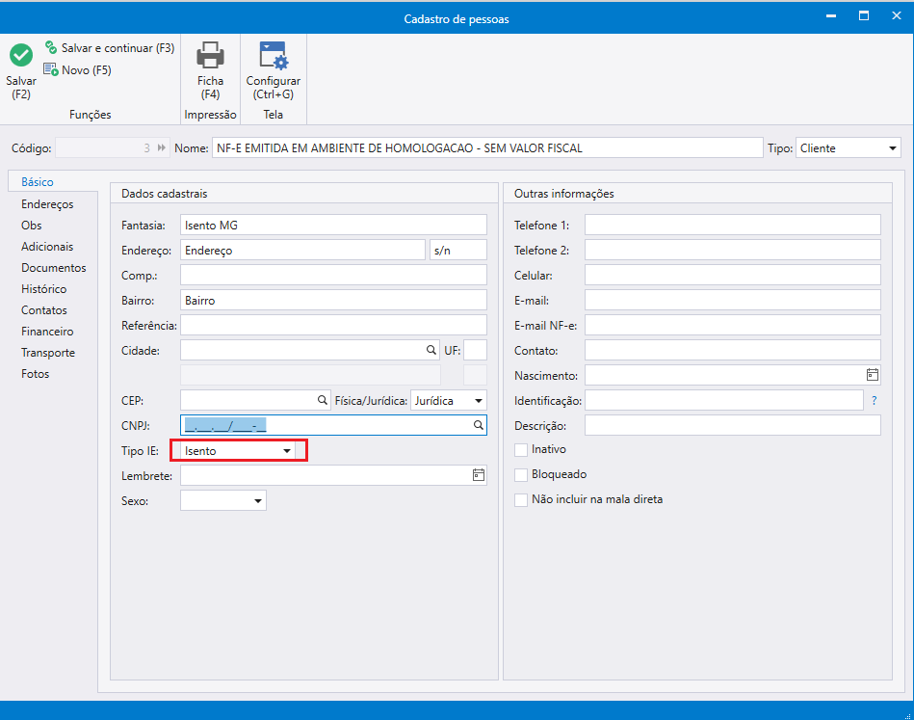Viewport: 914px width, 720px height.
Task: Open the Endereços tab
Action: pyautogui.click(x=47, y=204)
